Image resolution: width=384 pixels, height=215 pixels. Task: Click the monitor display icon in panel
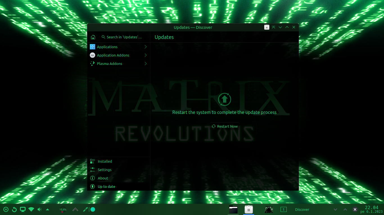tap(23, 209)
